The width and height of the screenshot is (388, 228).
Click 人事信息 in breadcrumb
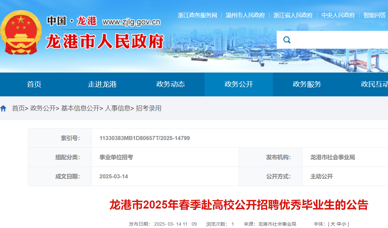pyautogui.click(x=117, y=108)
